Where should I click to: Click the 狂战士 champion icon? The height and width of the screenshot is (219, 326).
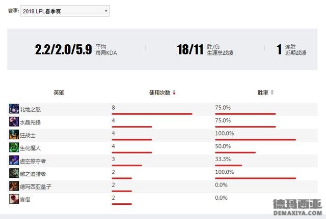[x=14, y=135]
